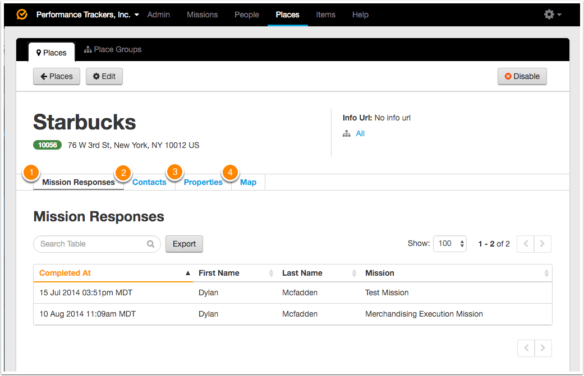
Task: Click the Info Url: No info url text
Action: 376,118
